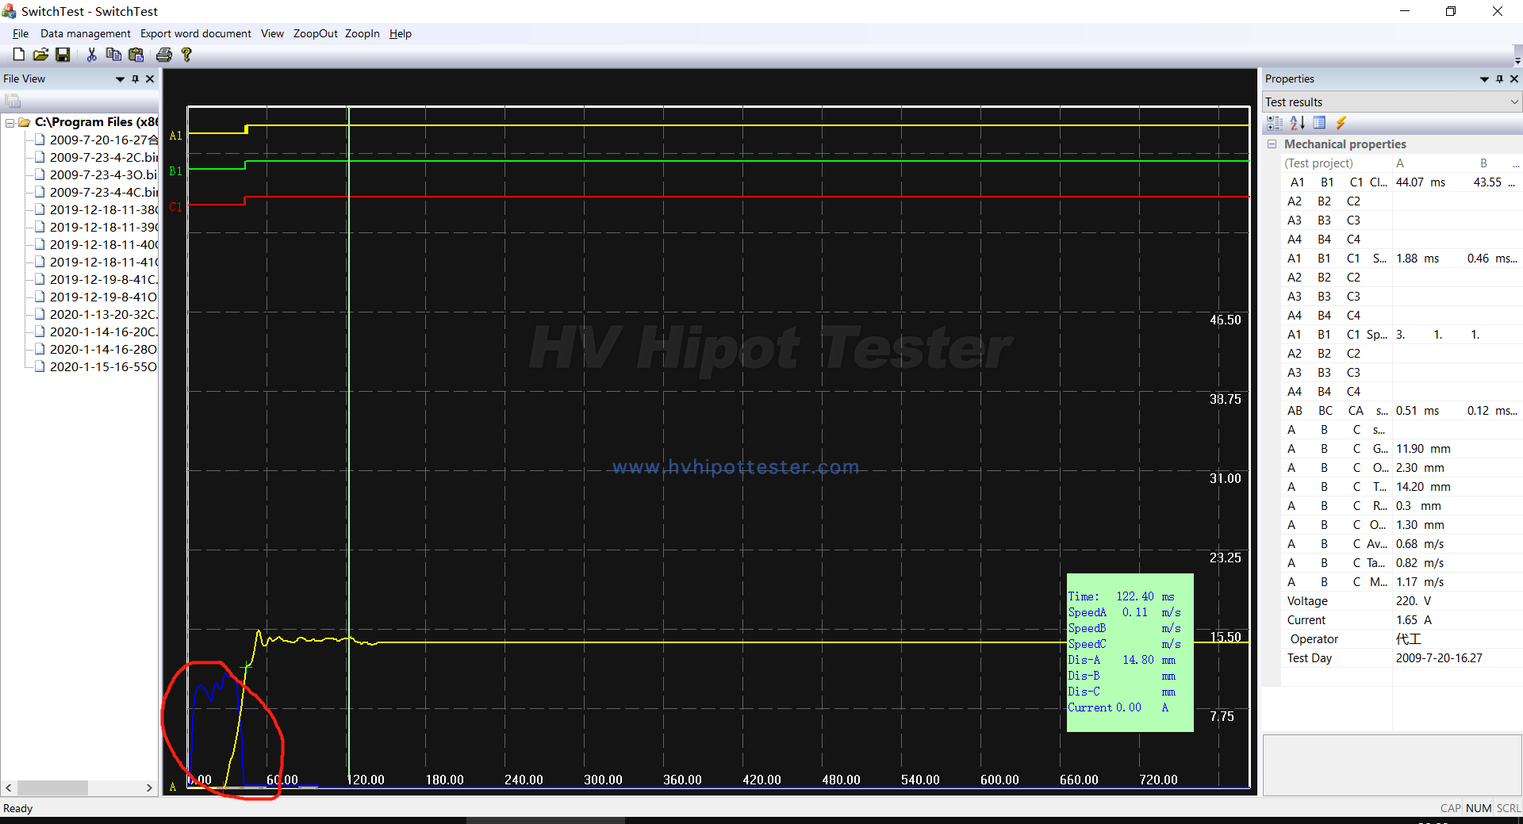Click the 11.90 mm value cell
Screen dimensions: 1523x824
pyautogui.click(x=1423, y=449)
